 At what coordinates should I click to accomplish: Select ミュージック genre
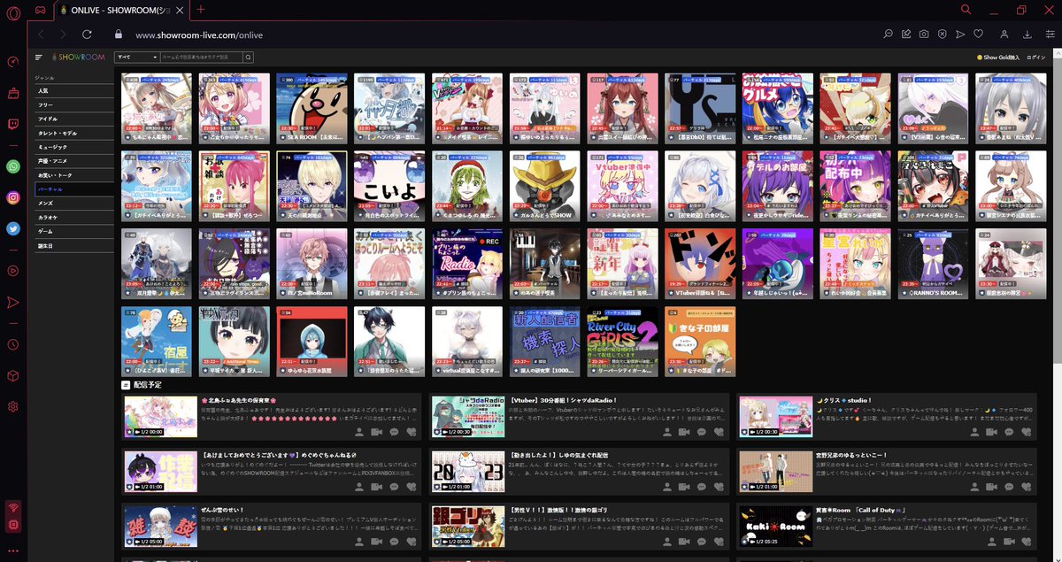pyautogui.click(x=73, y=147)
